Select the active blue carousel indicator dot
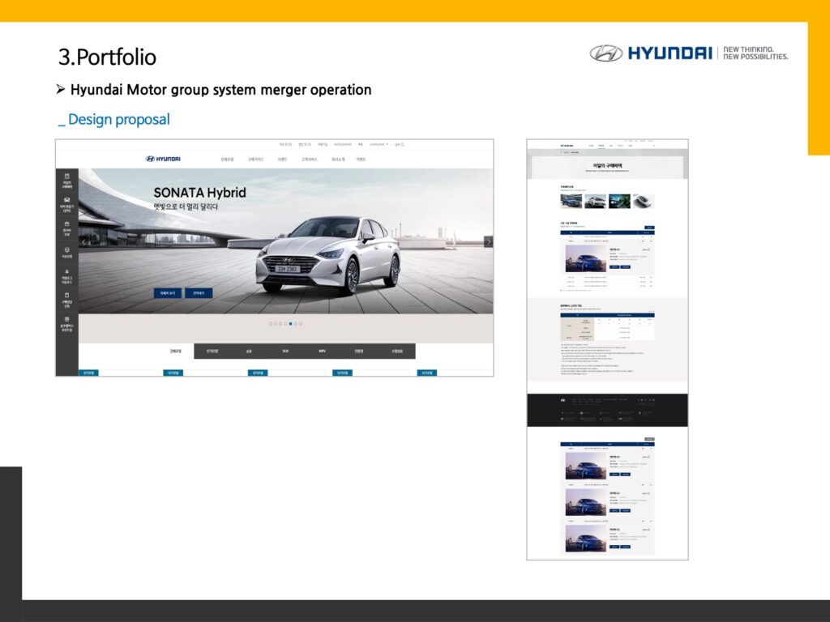Screen dimensions: 830x622 coord(290,323)
